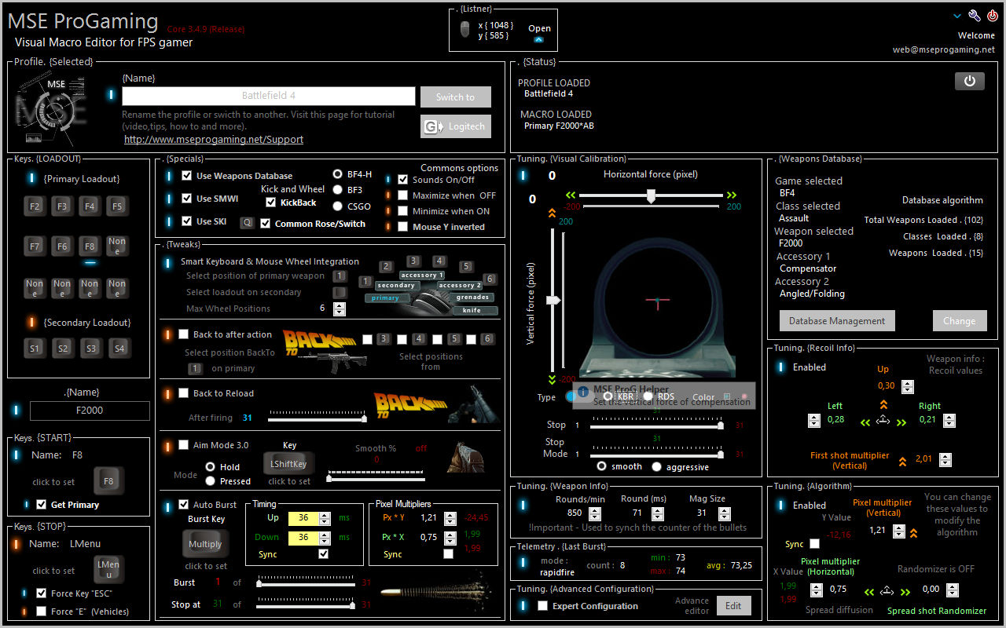Select the aggressive stop mode radio
This screenshot has height=628, width=1006.
click(657, 467)
